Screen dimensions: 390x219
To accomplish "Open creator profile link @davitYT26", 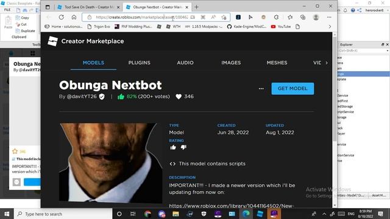I will point(82,97).
